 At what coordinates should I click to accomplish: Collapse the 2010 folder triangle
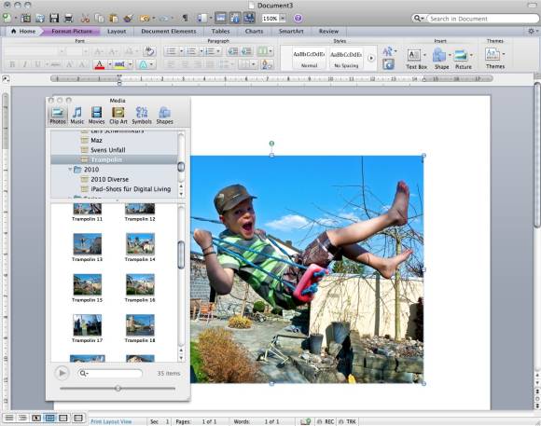(x=70, y=170)
